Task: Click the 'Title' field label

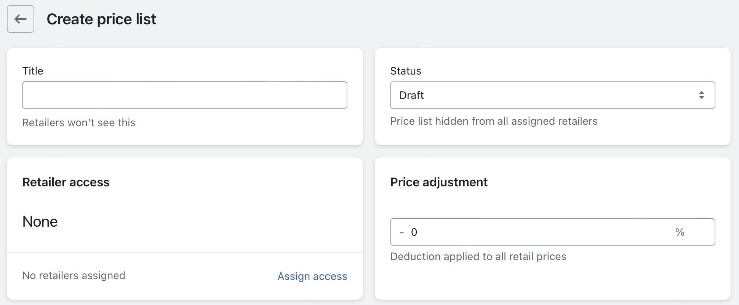Action: click(x=33, y=71)
